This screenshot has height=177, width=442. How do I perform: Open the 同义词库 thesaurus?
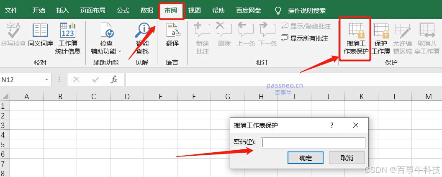click(x=41, y=34)
